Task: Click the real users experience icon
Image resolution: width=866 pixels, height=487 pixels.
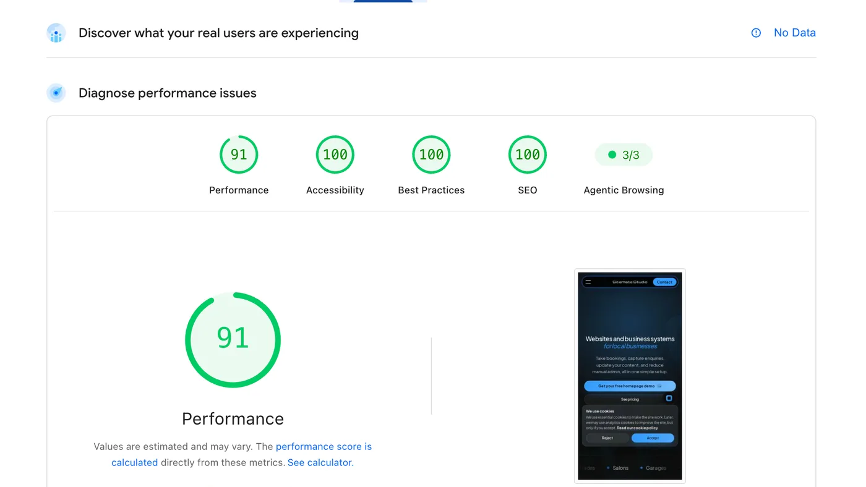Action: (56, 33)
